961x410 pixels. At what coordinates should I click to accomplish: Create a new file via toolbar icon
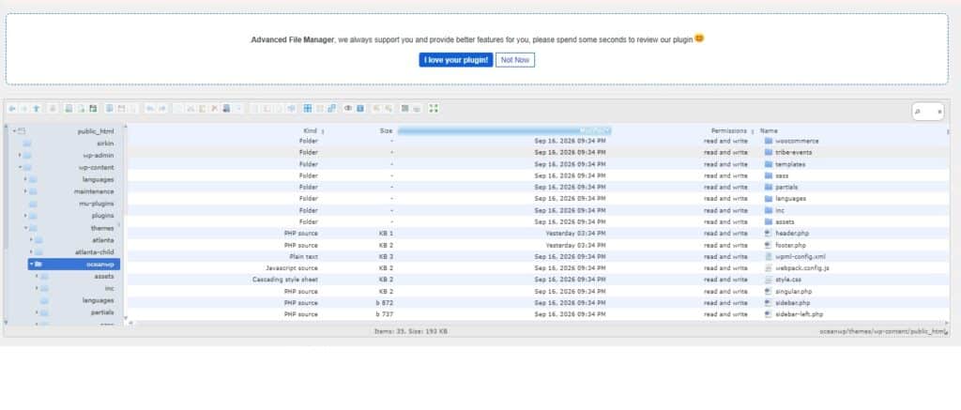(x=81, y=109)
